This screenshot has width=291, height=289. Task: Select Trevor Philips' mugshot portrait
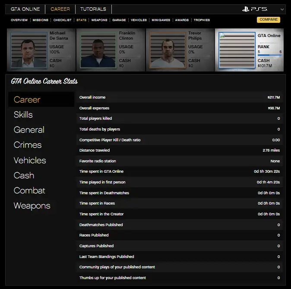tap(168, 50)
